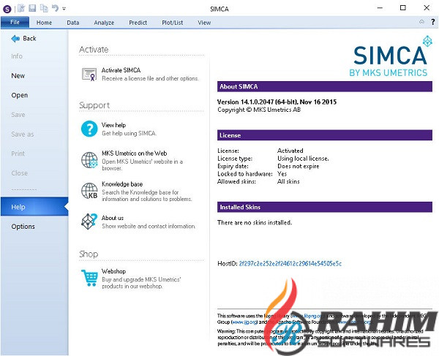This screenshot has height=356, width=439.
Task: Maximize the SIMCA window
Action: pos(403,8)
